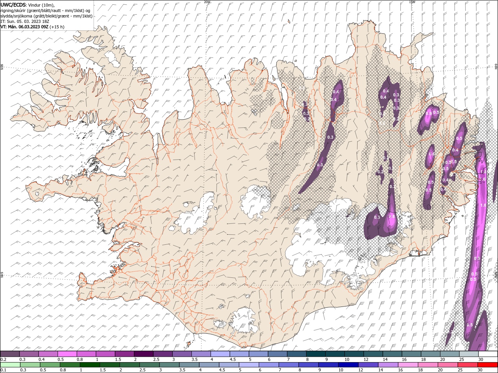Click the "0.1" label on the rain scale
The width and height of the screenshot is (498, 373).
(3, 370)
